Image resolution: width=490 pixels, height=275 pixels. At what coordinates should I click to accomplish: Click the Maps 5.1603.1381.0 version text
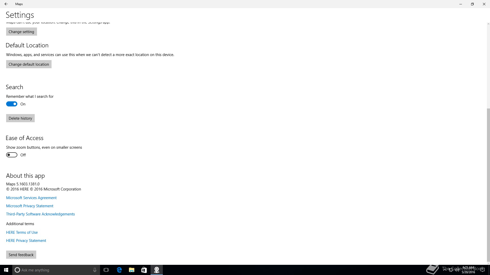click(23, 184)
